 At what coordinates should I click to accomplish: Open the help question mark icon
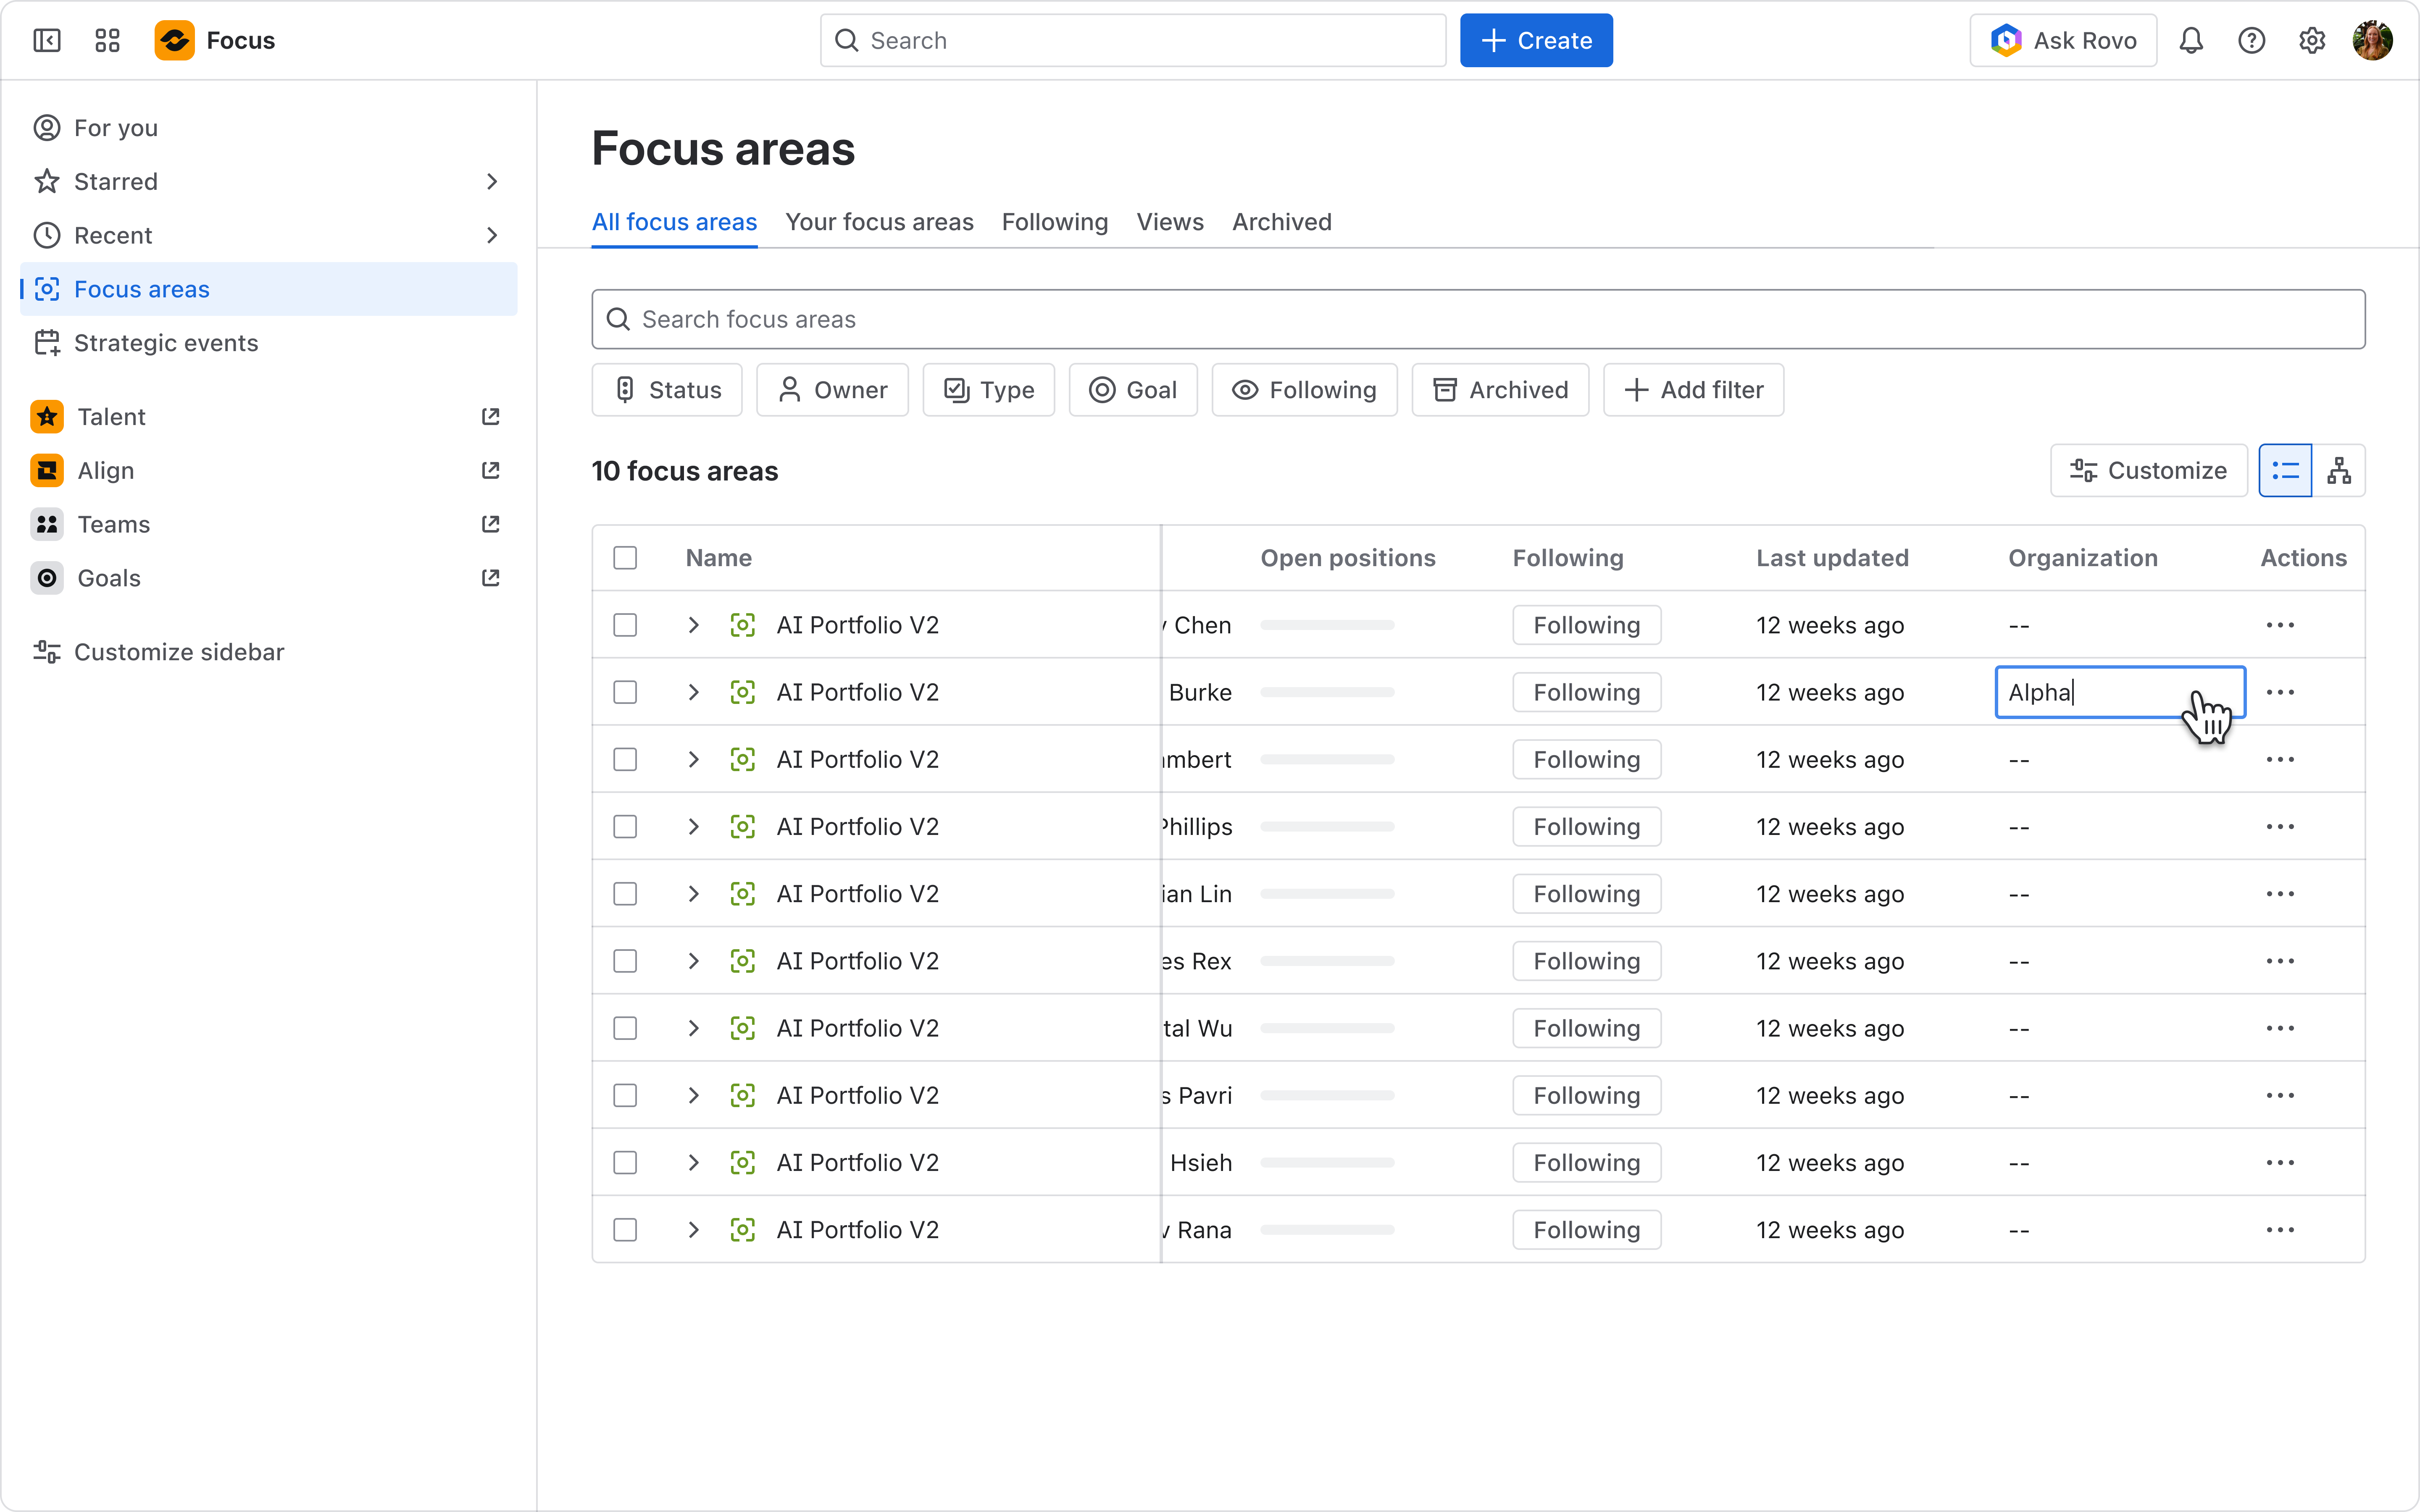click(x=2251, y=40)
